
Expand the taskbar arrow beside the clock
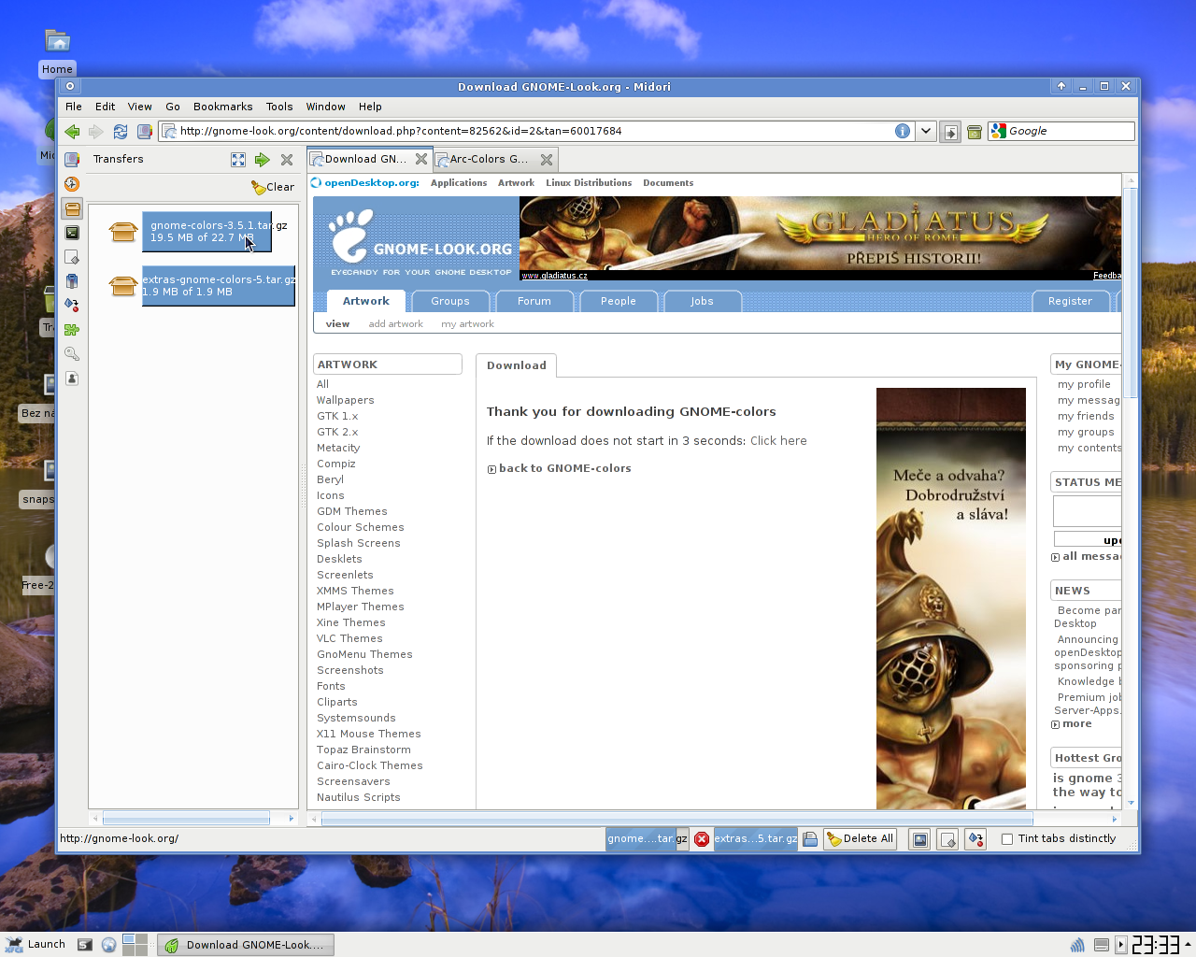(x=1188, y=945)
